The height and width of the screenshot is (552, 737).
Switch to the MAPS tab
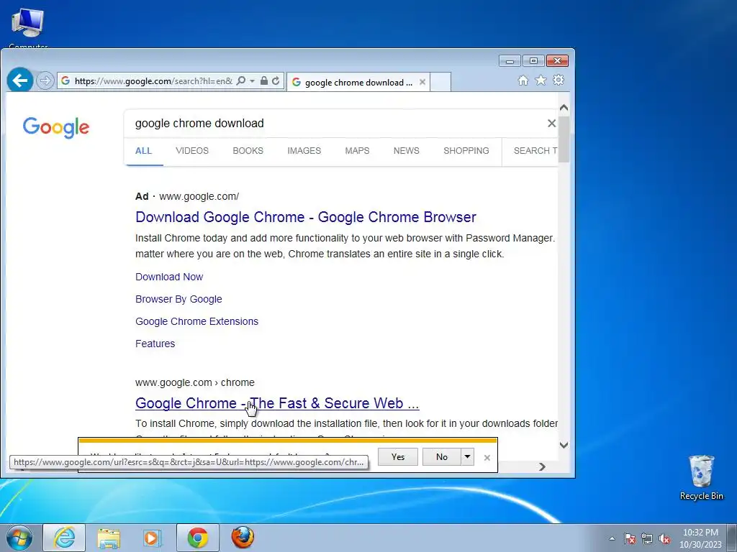tap(357, 151)
